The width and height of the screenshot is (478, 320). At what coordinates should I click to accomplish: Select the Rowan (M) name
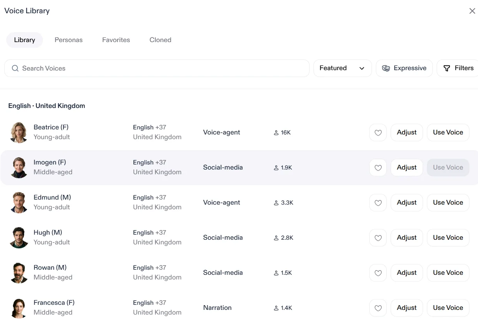point(50,268)
